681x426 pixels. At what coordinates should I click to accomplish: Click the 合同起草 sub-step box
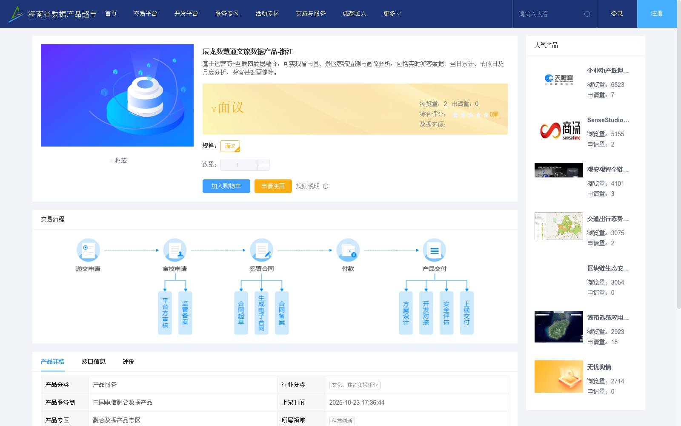click(x=241, y=313)
